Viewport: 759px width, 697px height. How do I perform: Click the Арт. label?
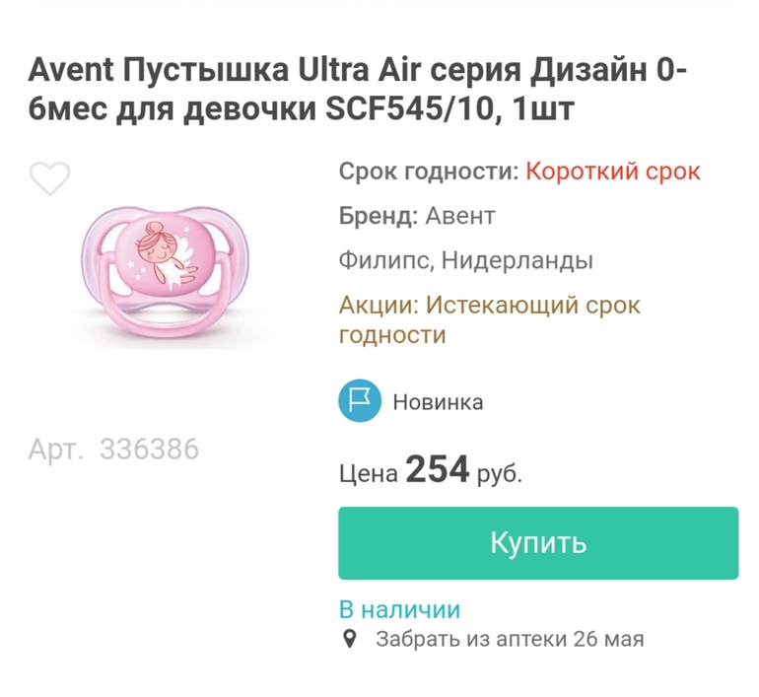pyautogui.click(x=58, y=450)
